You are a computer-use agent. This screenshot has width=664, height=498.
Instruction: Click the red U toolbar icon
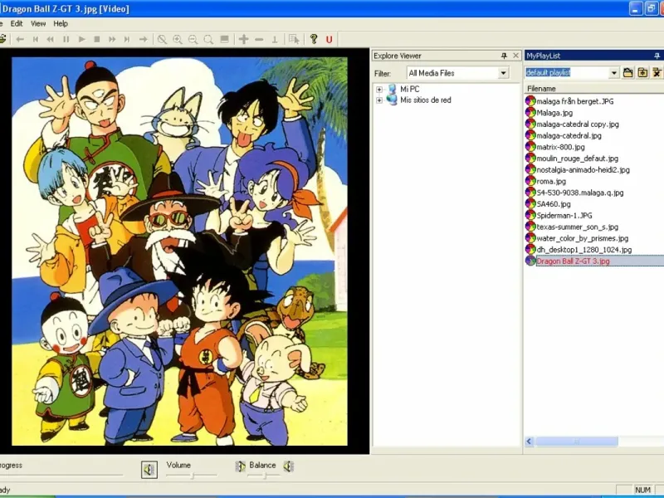[x=329, y=40]
